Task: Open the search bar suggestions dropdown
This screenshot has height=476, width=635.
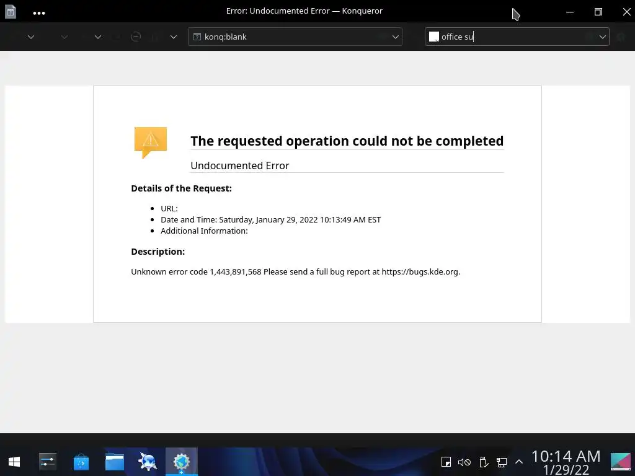Action: click(x=602, y=37)
